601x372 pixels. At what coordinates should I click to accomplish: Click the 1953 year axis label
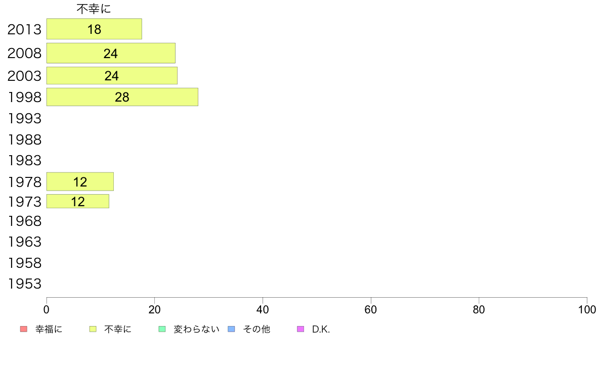(24, 284)
